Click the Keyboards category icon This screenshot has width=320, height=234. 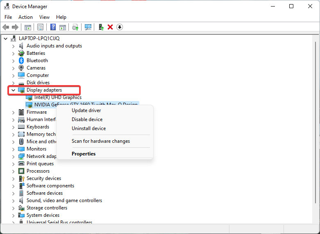(21, 127)
